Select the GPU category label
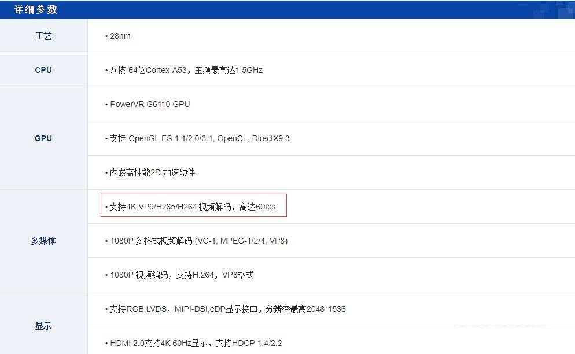Image resolution: width=575 pixels, height=354 pixels. 43,138
